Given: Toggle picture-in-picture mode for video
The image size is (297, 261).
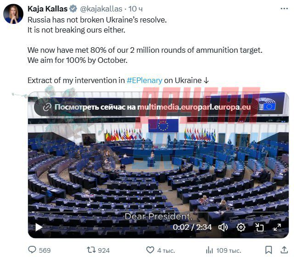Looking at the screenshot, I should coord(259,227).
